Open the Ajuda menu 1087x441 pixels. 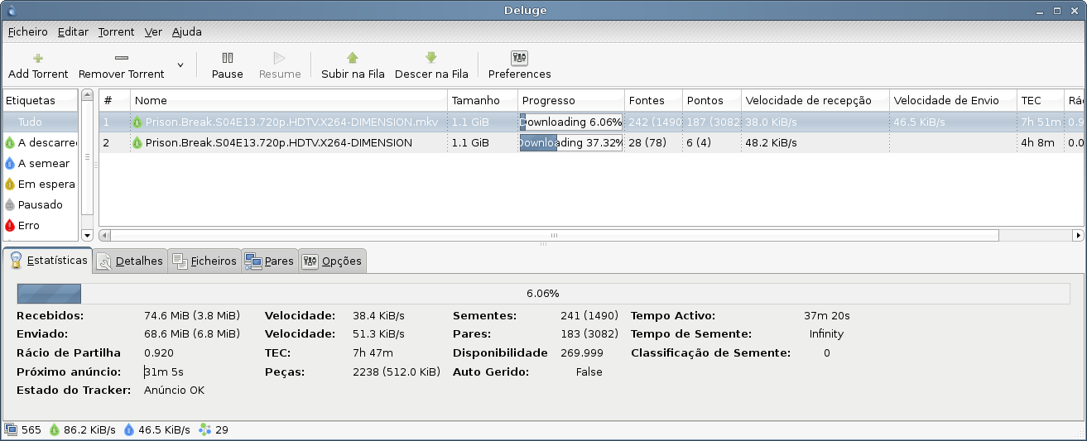click(x=187, y=32)
